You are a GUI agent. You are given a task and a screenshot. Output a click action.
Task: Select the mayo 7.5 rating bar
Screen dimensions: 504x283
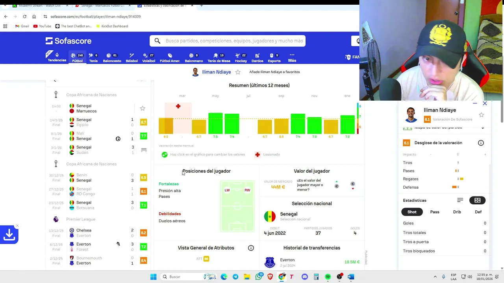215,123
